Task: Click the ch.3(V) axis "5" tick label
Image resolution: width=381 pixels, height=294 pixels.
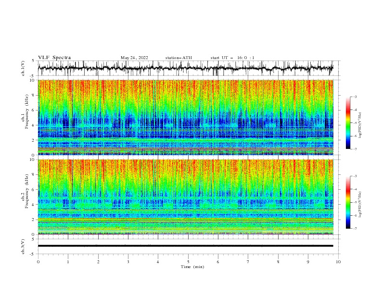Action: click(x=33, y=239)
